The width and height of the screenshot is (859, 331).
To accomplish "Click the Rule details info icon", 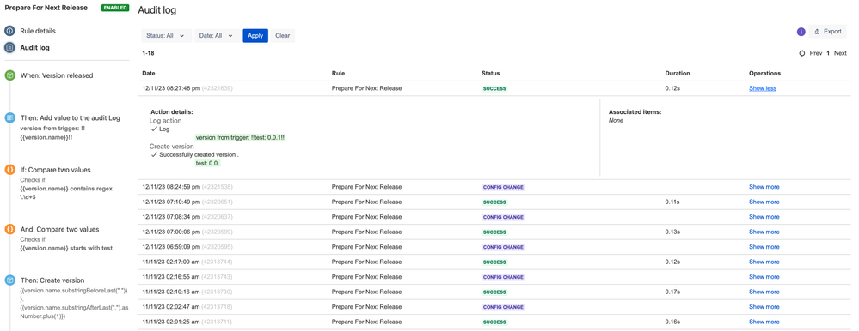I will 9,31.
